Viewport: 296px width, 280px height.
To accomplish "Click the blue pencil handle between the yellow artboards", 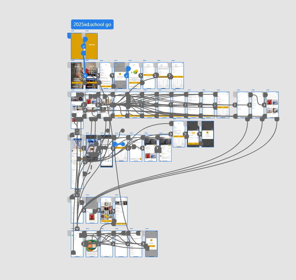I will coord(83,46).
